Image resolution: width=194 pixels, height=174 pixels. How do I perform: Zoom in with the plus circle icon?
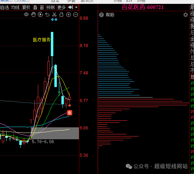pyautogui.click(x=68, y=15)
